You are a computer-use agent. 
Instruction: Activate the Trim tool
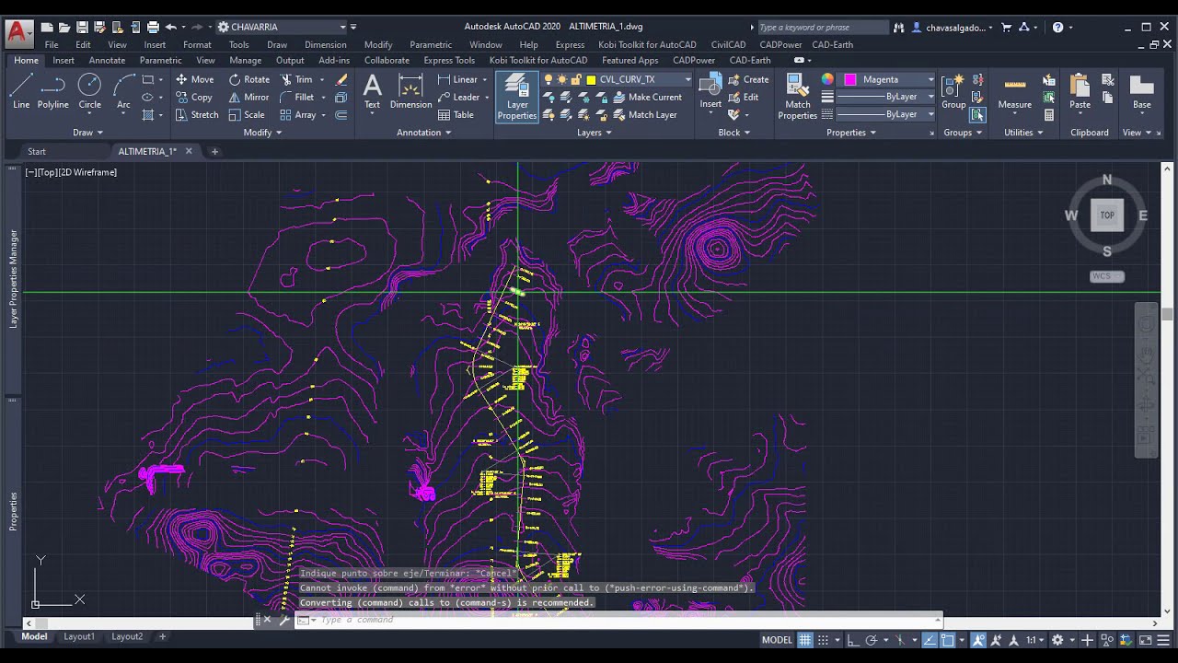296,79
